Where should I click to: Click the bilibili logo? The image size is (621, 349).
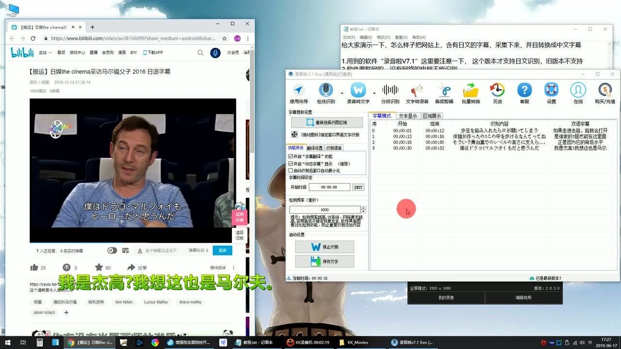coord(22,52)
